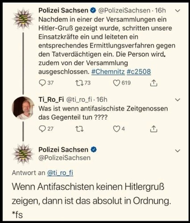Retweet Ti_Ro_Fi's tweet
The image size is (190, 223).
point(79,129)
